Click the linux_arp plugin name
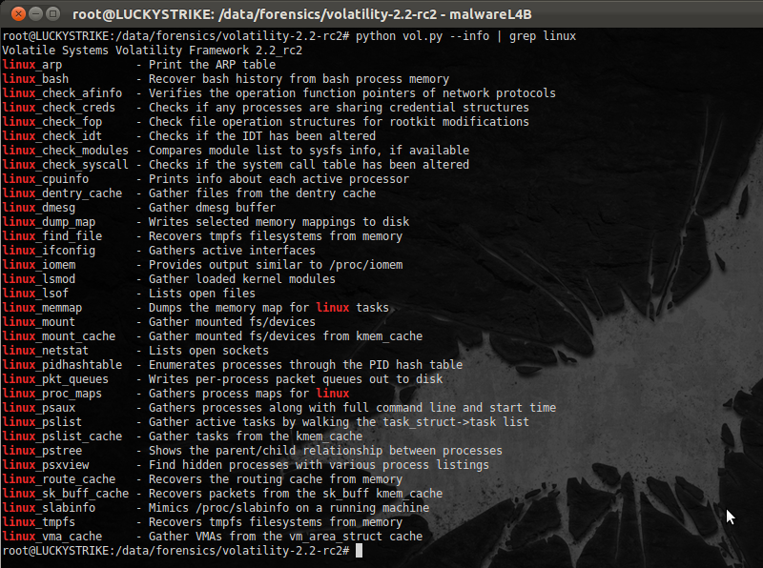Screen dimensions: 763x568 32,65
